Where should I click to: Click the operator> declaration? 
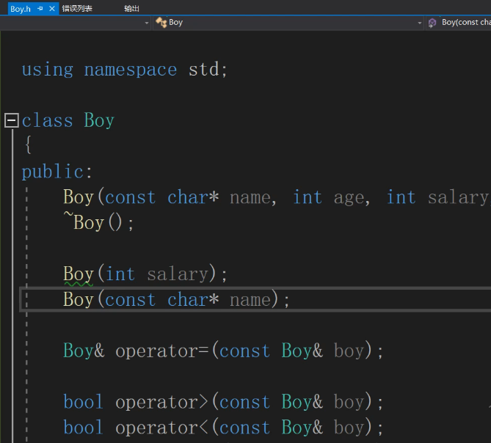coord(161,403)
